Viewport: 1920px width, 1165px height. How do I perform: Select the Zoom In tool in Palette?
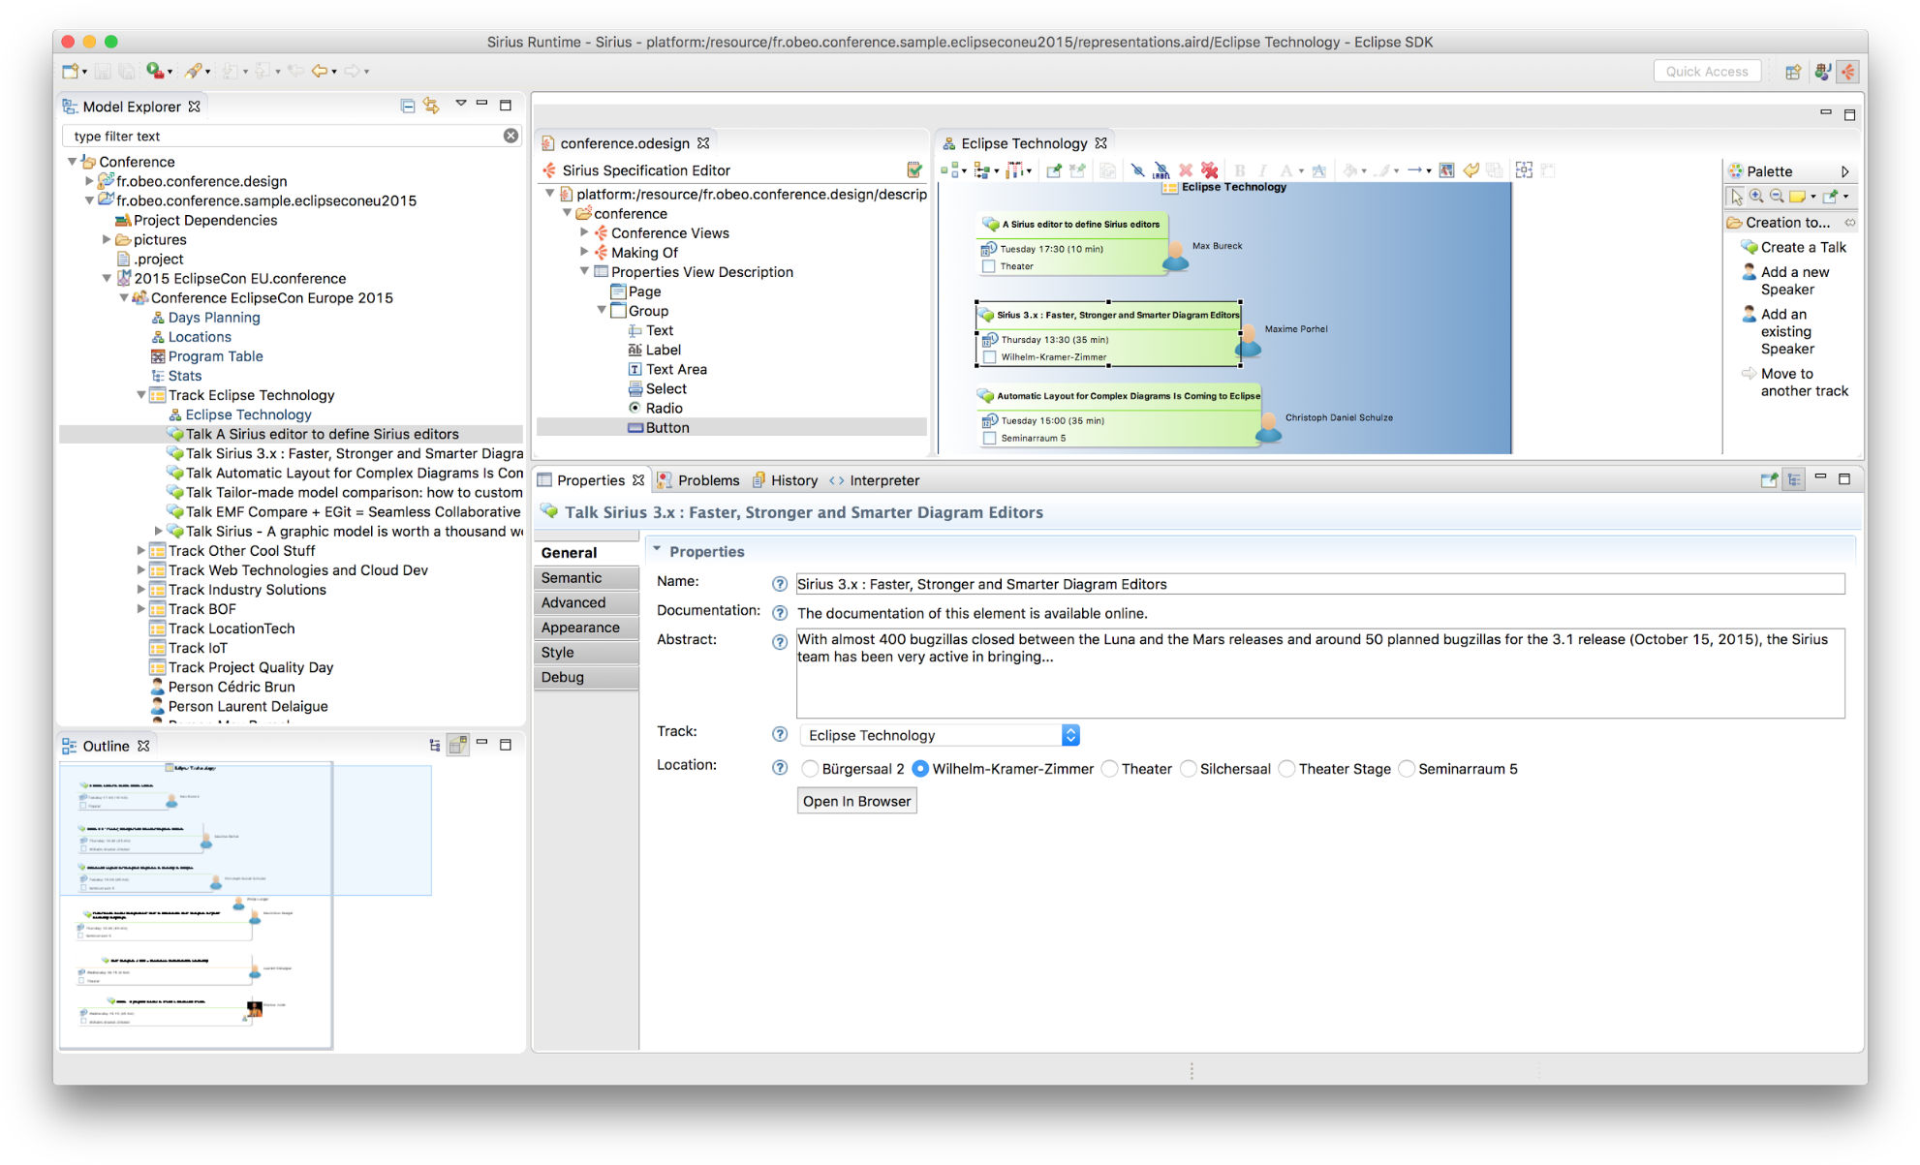pos(1755,197)
